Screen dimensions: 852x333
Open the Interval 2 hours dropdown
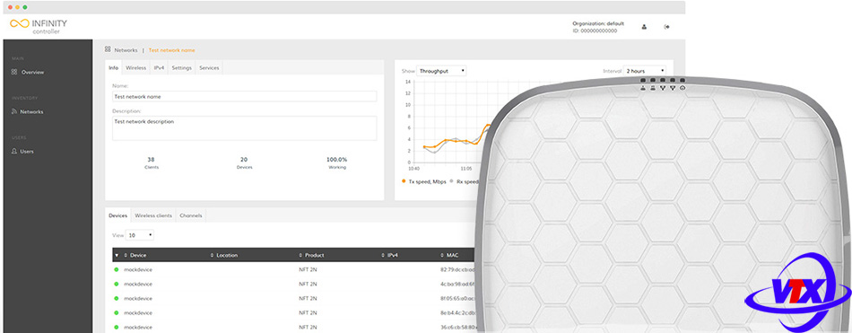[644, 71]
